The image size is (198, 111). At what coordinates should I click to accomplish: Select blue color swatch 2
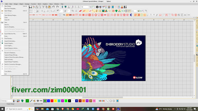(x=49, y=101)
